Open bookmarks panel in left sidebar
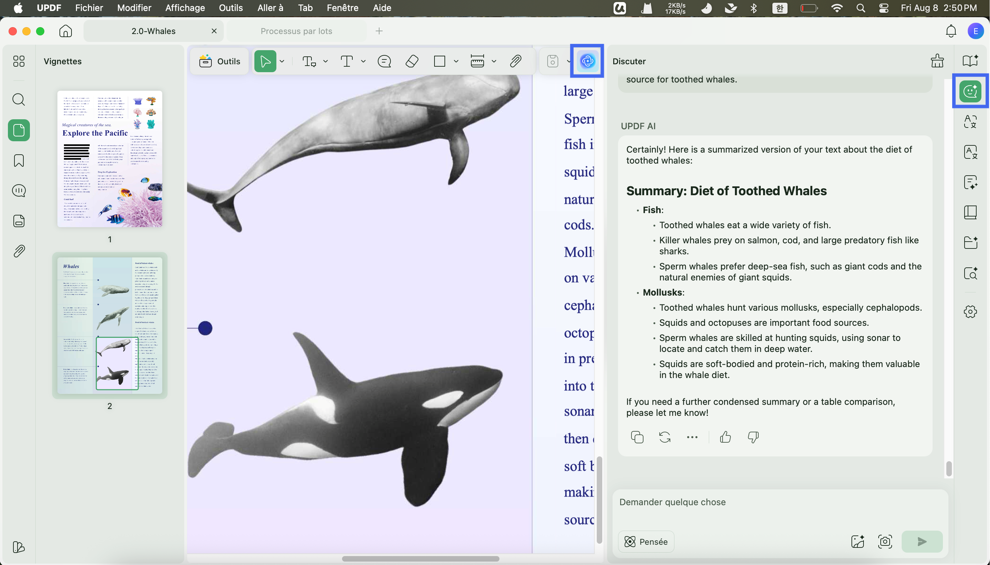Screen dimensions: 990x565 tap(19, 160)
